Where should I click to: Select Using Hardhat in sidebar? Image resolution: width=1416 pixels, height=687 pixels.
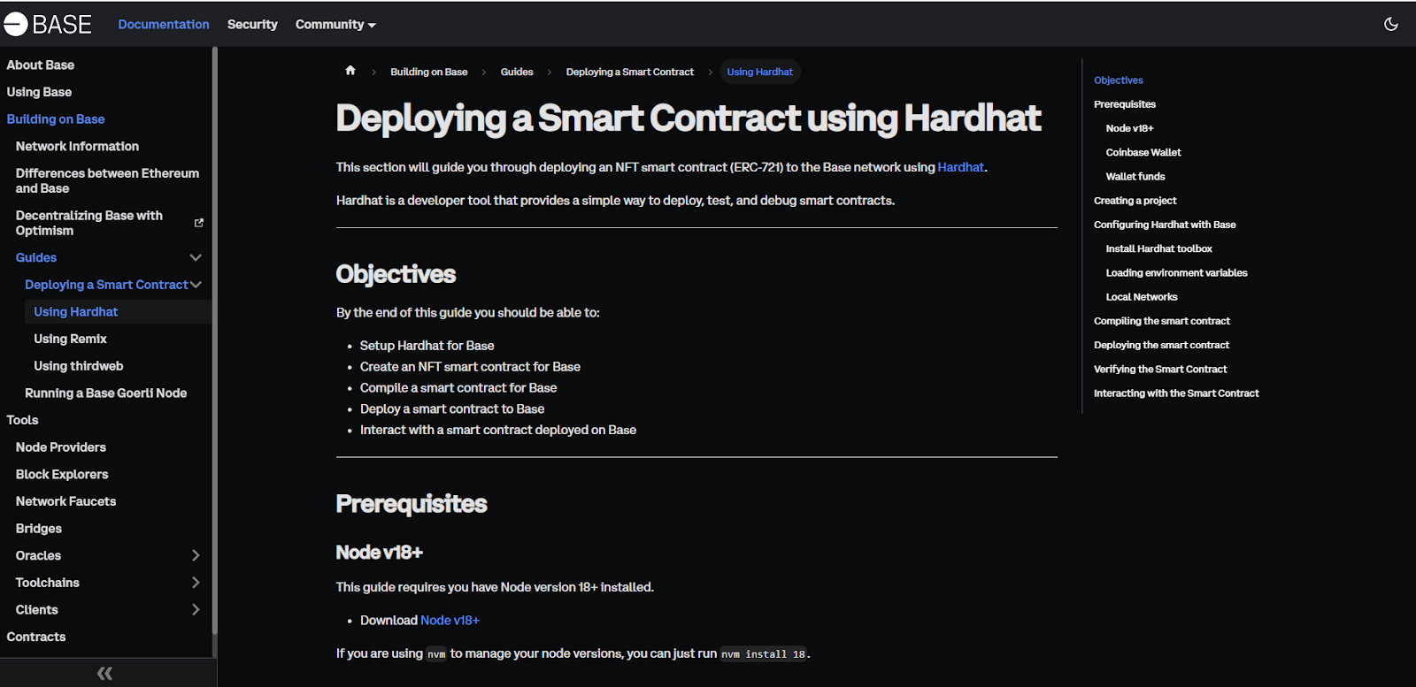pyautogui.click(x=76, y=312)
